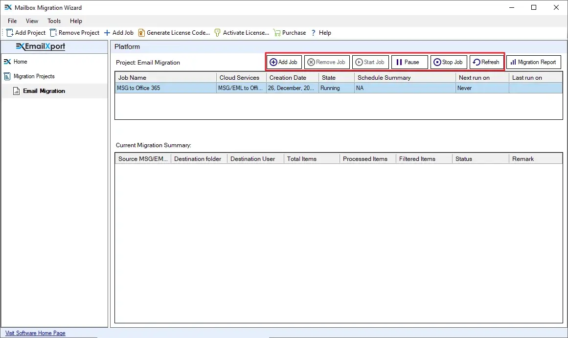Pause the running migration job
Viewport: 568px width, 338px height.
409,62
